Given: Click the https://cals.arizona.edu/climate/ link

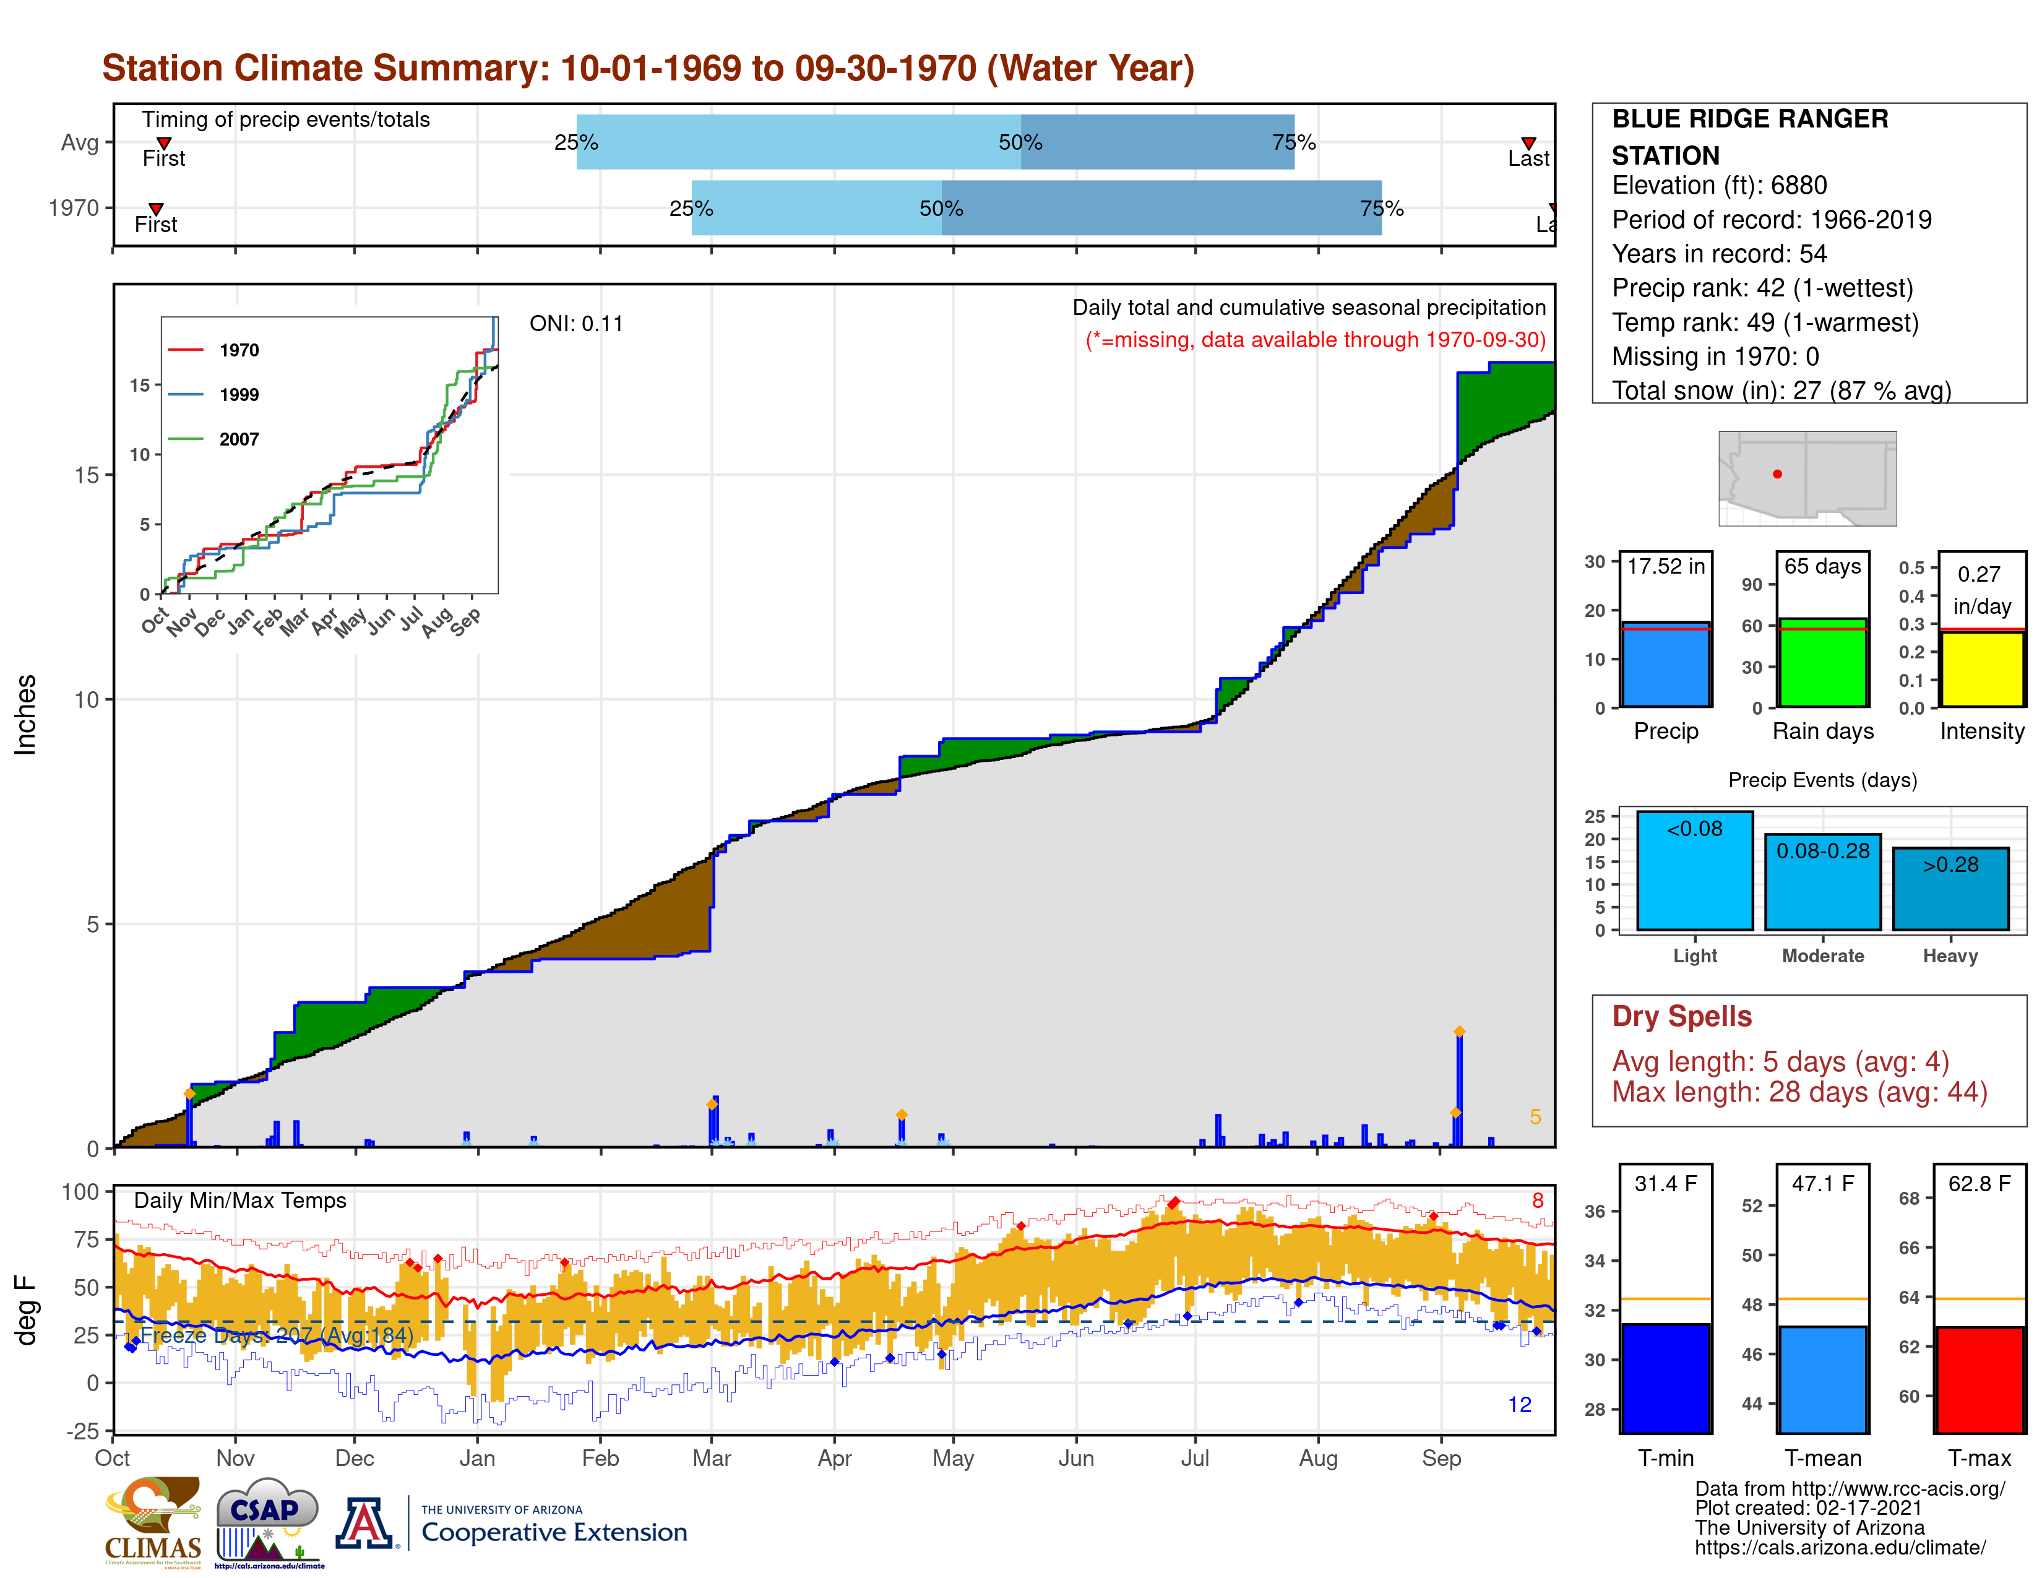Looking at the screenshot, I should [x=1840, y=1548].
